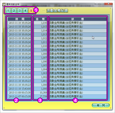Click the annotation circle 1 marker
This screenshot has height=113, width=115.
pyautogui.click(x=36, y=10)
